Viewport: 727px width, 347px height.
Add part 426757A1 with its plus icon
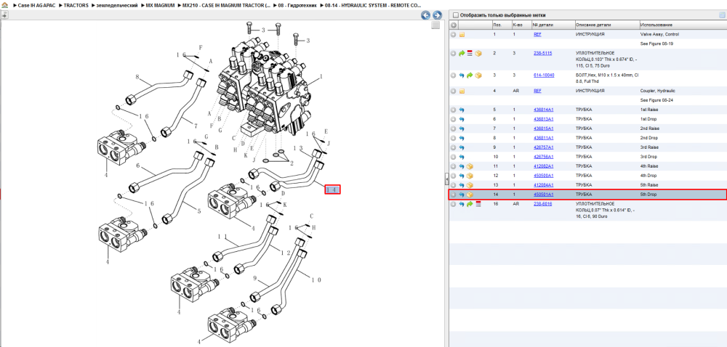(x=454, y=147)
